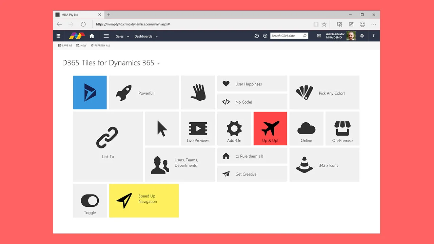Open the No Code! tile
Screen dimensions: 434x244
[252, 102]
